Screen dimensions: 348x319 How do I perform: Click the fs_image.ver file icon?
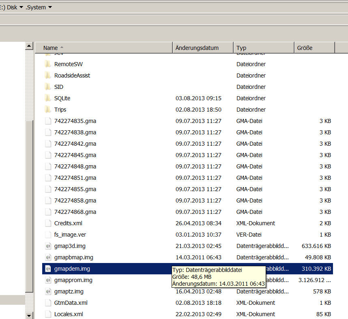click(x=47, y=235)
